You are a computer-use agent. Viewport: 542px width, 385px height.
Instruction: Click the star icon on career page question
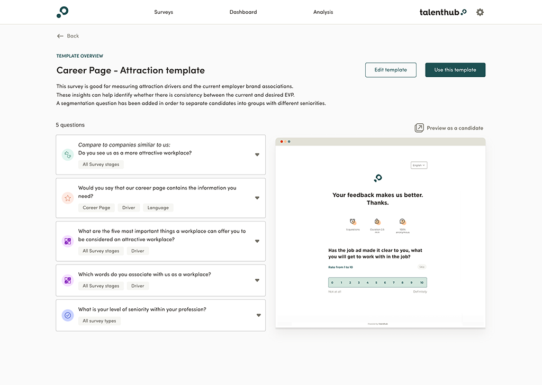click(x=68, y=198)
